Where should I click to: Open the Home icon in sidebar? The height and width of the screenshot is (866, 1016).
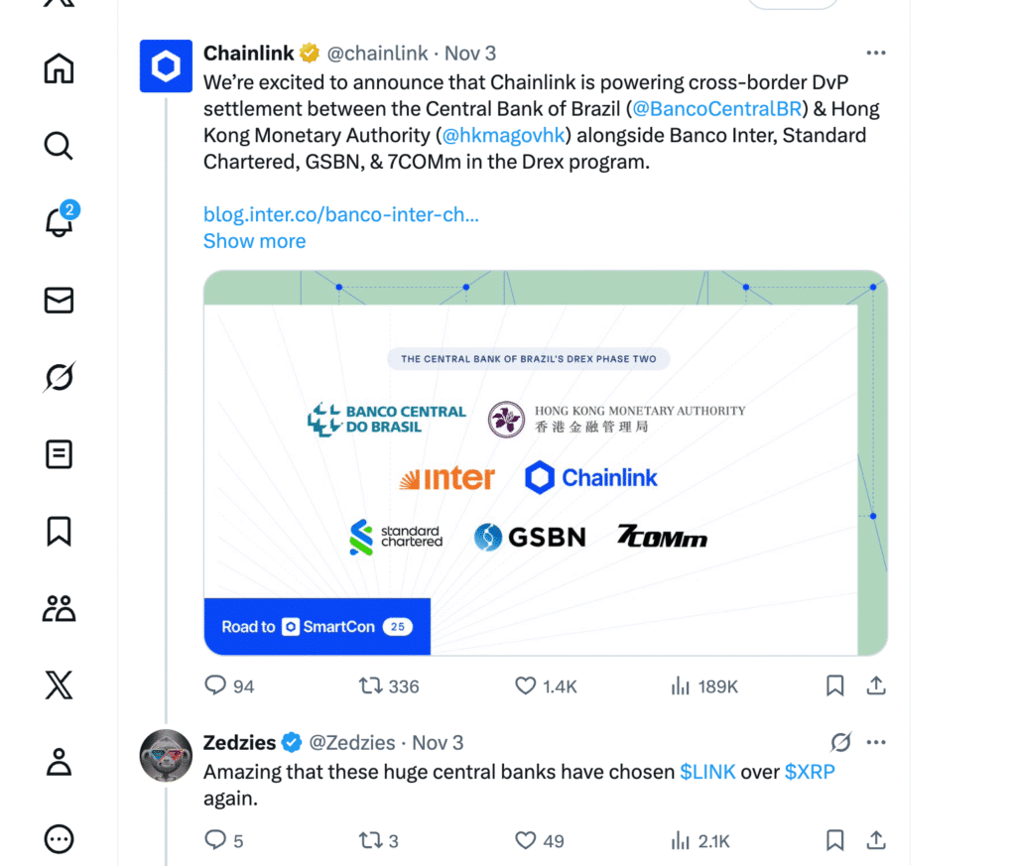[x=59, y=69]
